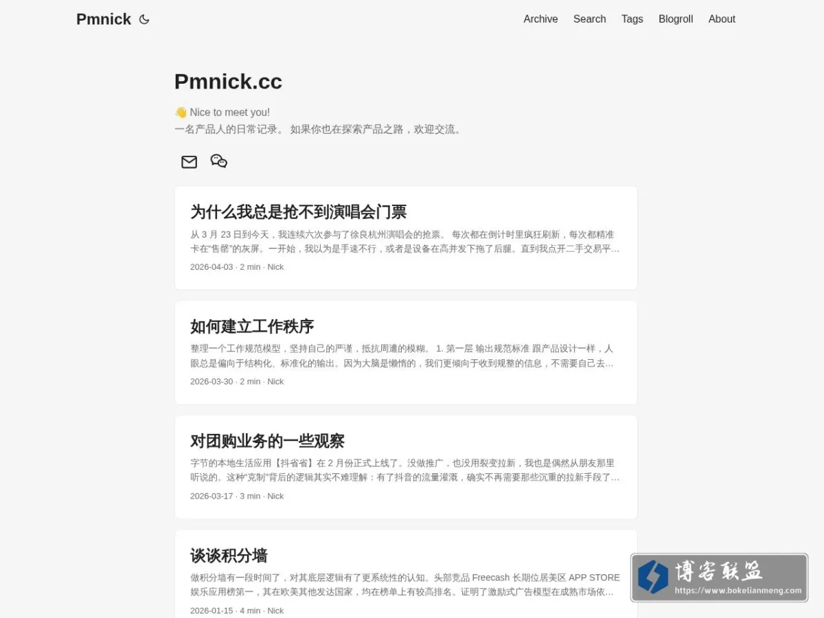Open the About menu item
824x618 pixels.
coord(722,19)
